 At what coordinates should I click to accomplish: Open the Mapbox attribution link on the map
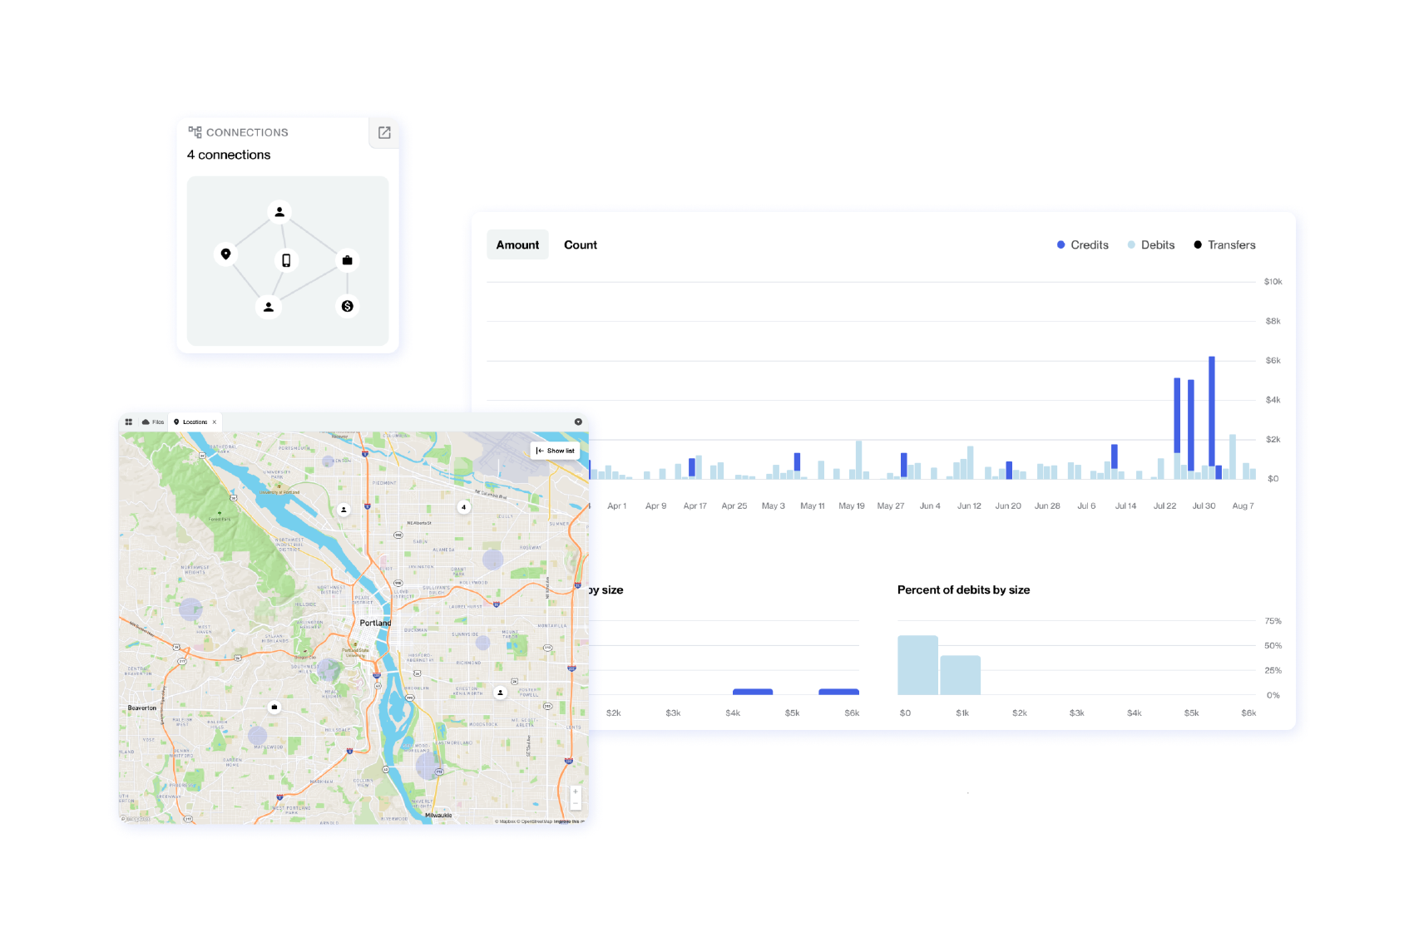[x=505, y=821]
